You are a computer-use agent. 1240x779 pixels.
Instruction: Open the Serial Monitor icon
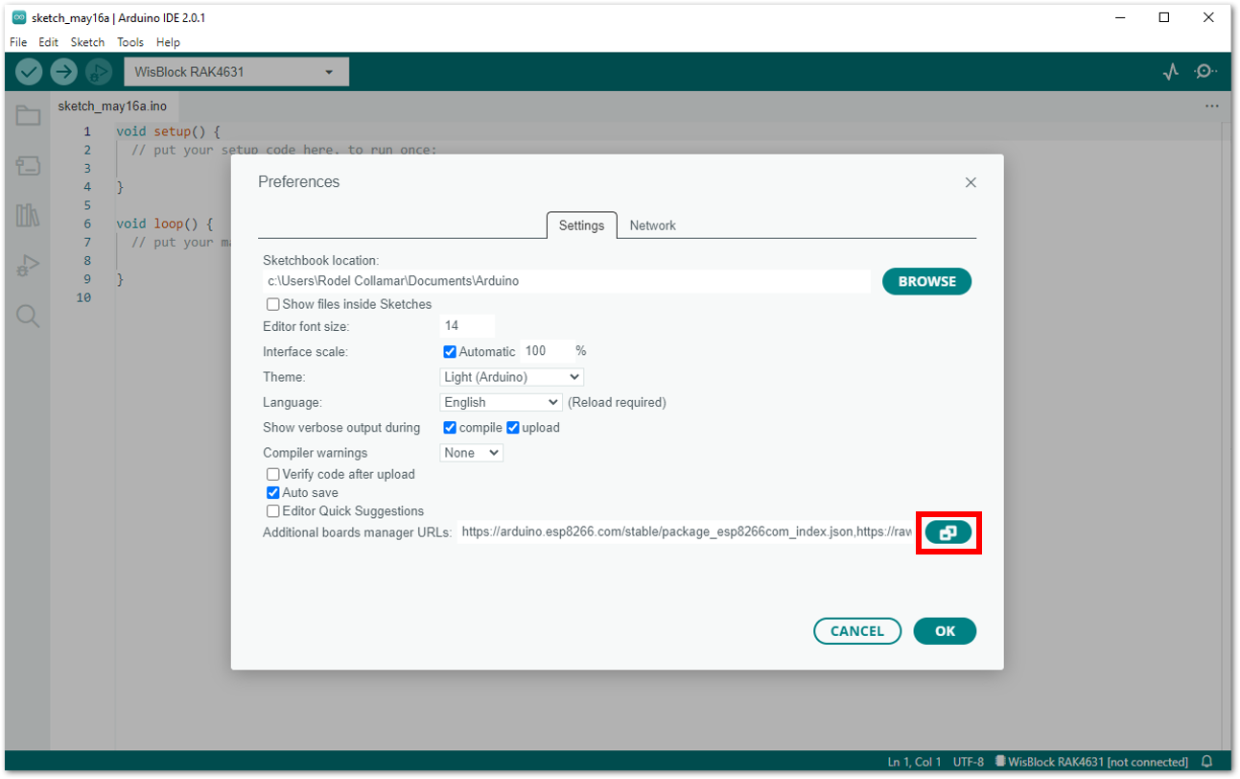pyautogui.click(x=1205, y=72)
